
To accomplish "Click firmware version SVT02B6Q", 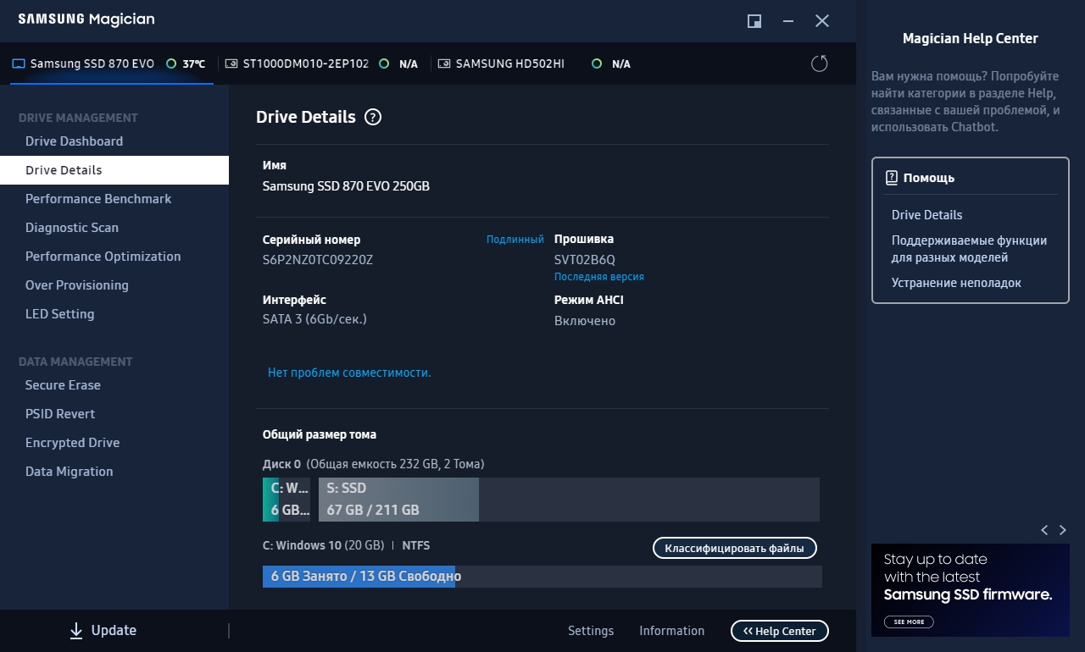I will [585, 260].
